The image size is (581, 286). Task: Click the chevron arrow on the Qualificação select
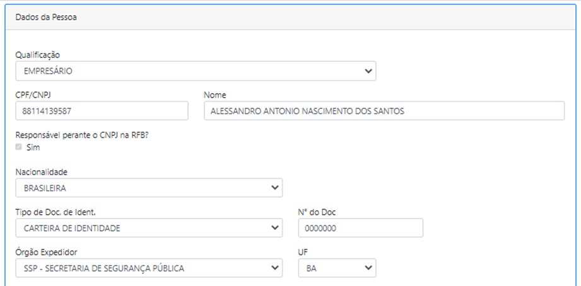(x=368, y=71)
